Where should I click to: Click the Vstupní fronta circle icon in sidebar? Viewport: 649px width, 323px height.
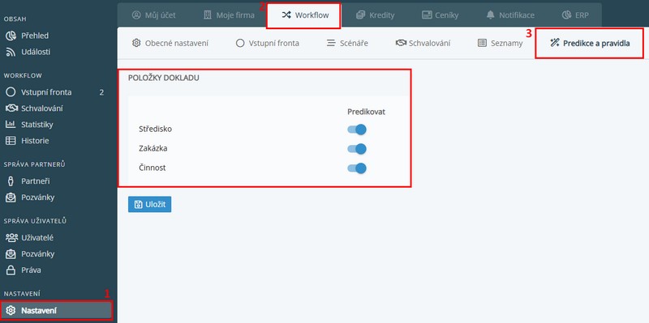(x=11, y=92)
